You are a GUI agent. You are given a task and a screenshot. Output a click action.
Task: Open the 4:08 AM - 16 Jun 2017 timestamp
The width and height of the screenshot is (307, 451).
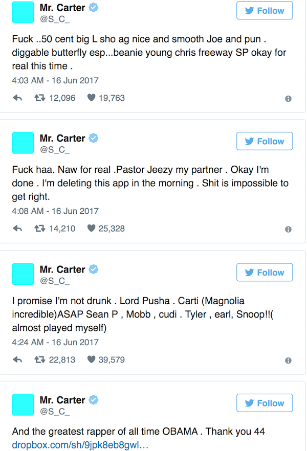(55, 211)
